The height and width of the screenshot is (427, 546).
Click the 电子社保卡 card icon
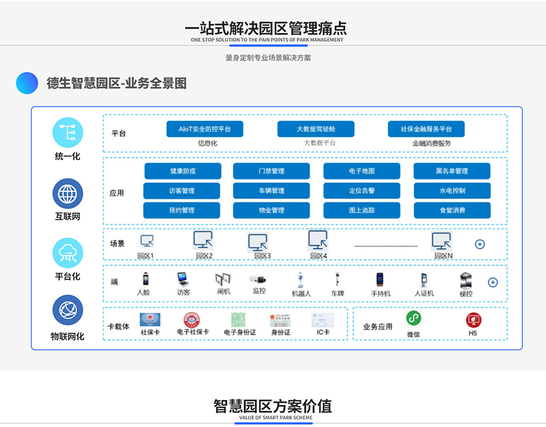tap(192, 319)
